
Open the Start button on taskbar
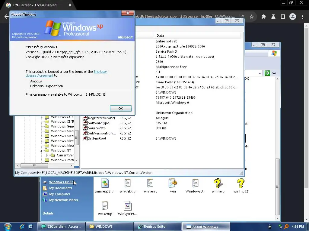pyautogui.click(x=8, y=227)
